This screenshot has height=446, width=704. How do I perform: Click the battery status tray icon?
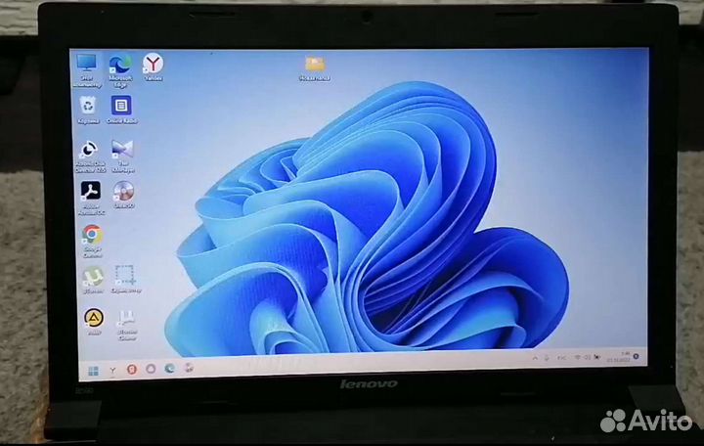[x=596, y=357]
